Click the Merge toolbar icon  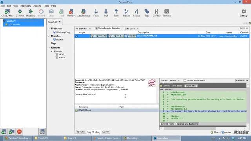click(x=136, y=13)
